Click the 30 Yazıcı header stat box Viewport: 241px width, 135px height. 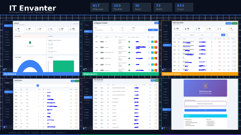(142, 7)
